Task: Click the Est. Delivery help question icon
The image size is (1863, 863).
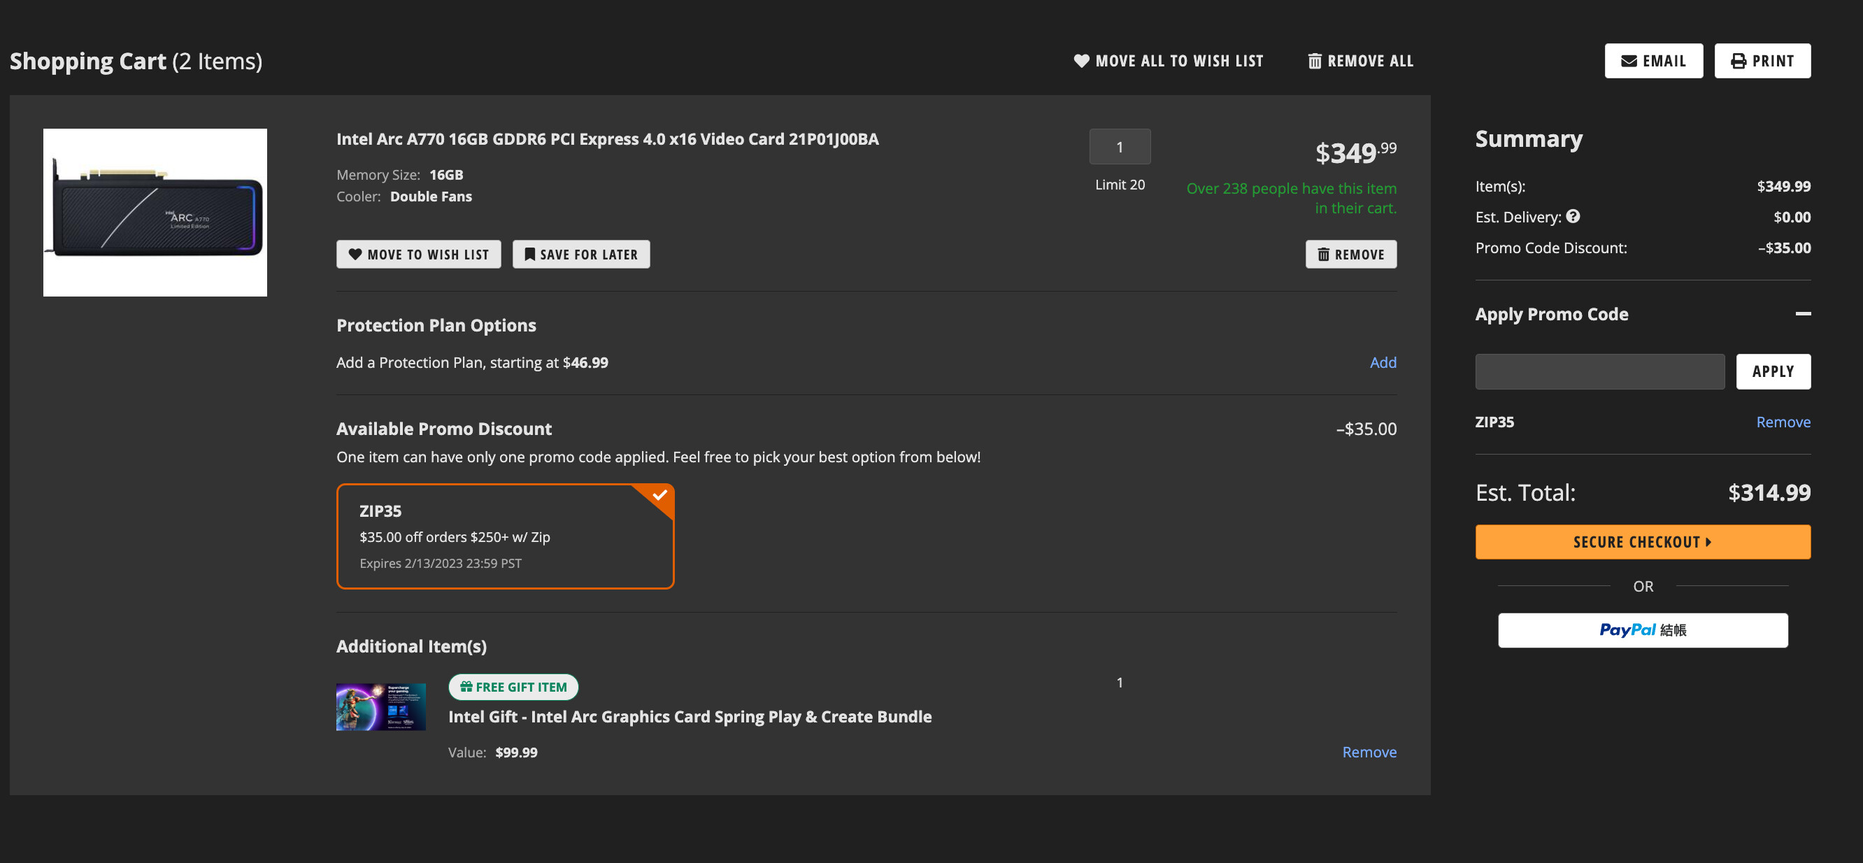Action: point(1573,216)
